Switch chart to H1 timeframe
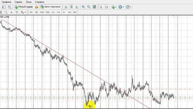This screenshot has height=109, width=193. click(53, 12)
